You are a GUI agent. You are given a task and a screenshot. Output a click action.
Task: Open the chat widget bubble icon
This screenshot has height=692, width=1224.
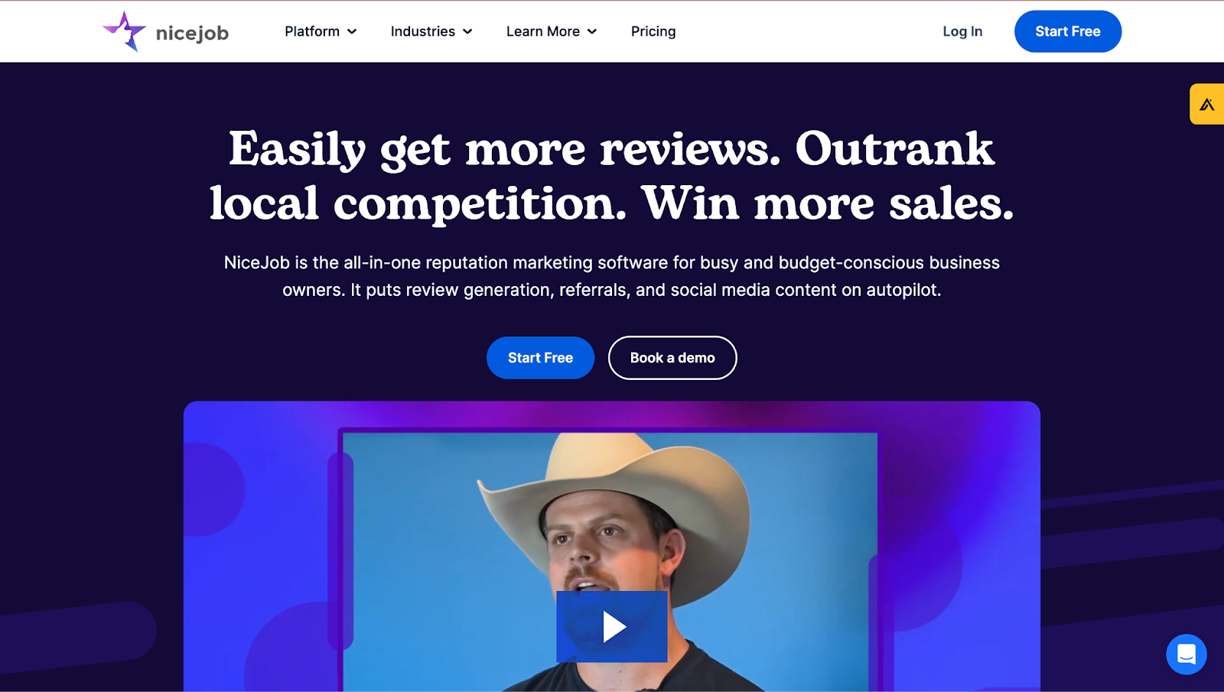coord(1187,655)
